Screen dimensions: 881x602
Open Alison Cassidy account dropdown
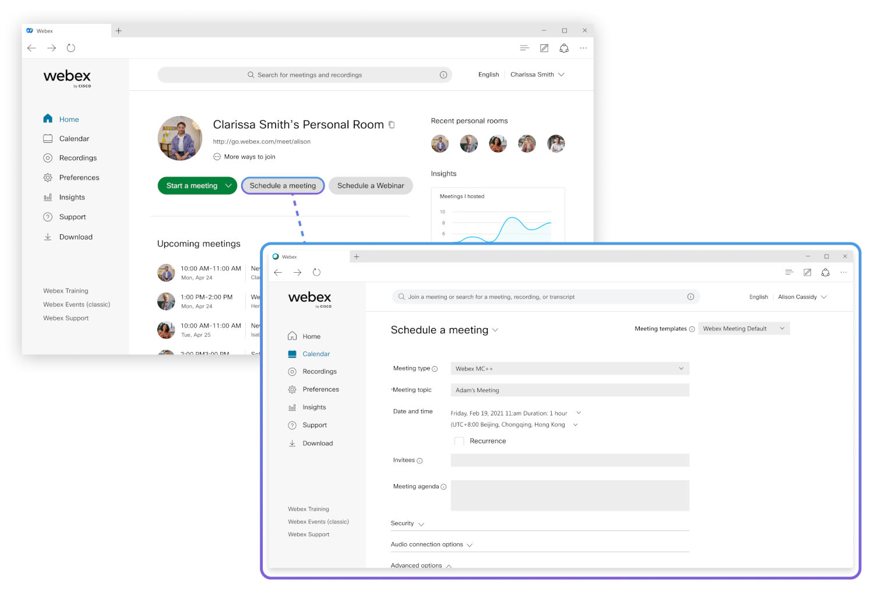coord(802,297)
